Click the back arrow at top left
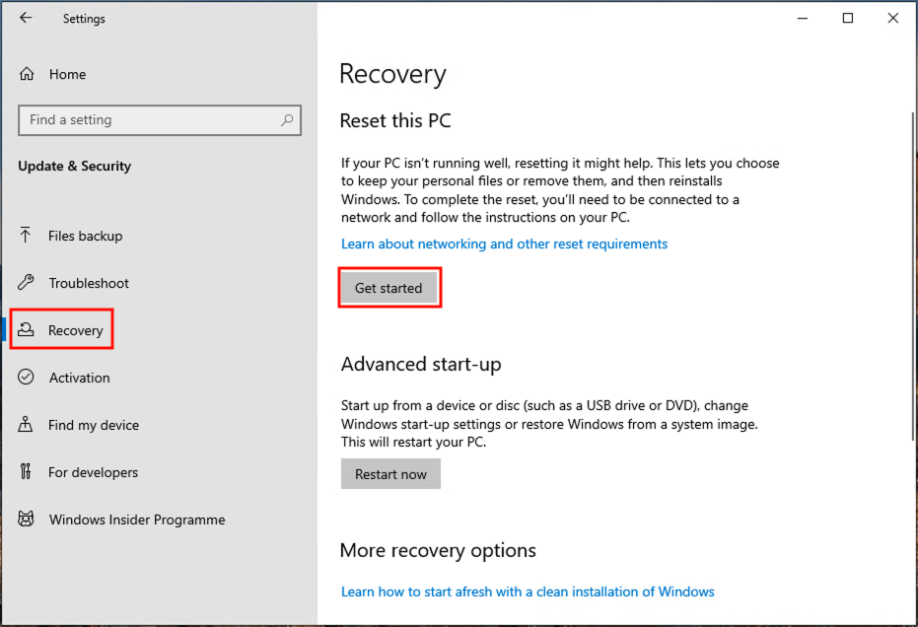This screenshot has height=627, width=918. [26, 18]
